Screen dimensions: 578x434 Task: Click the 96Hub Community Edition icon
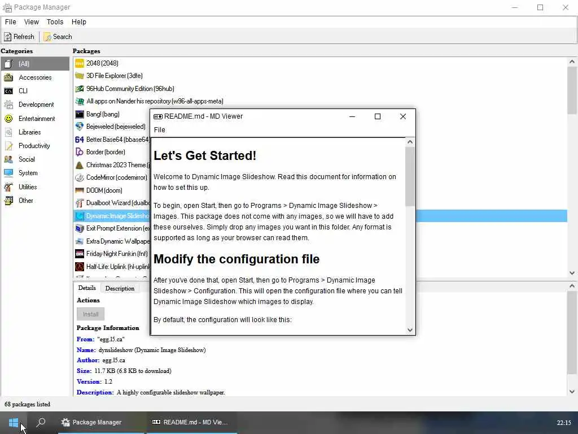point(79,89)
